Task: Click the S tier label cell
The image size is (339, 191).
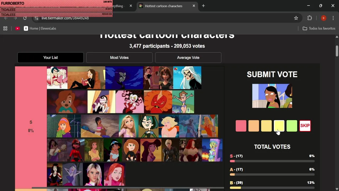Action: click(31, 127)
